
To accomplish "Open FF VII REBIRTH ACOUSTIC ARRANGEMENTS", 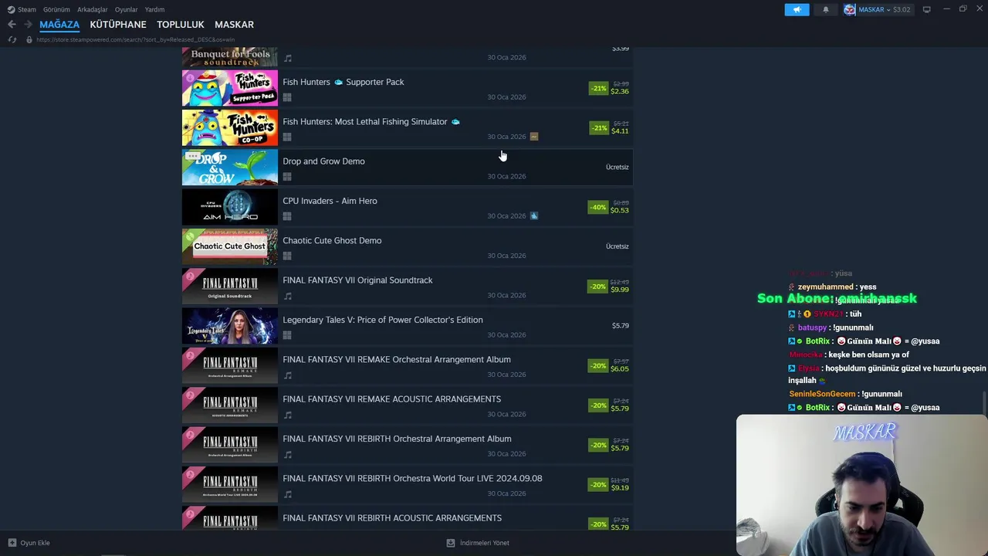I will (x=392, y=518).
